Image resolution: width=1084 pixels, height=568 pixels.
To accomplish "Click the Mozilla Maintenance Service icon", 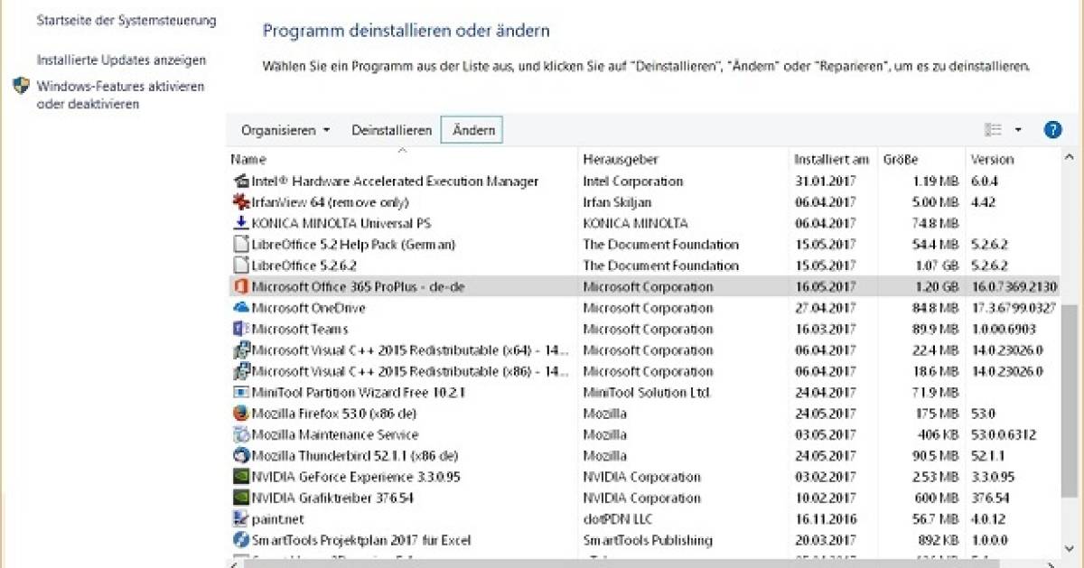I will [240, 434].
